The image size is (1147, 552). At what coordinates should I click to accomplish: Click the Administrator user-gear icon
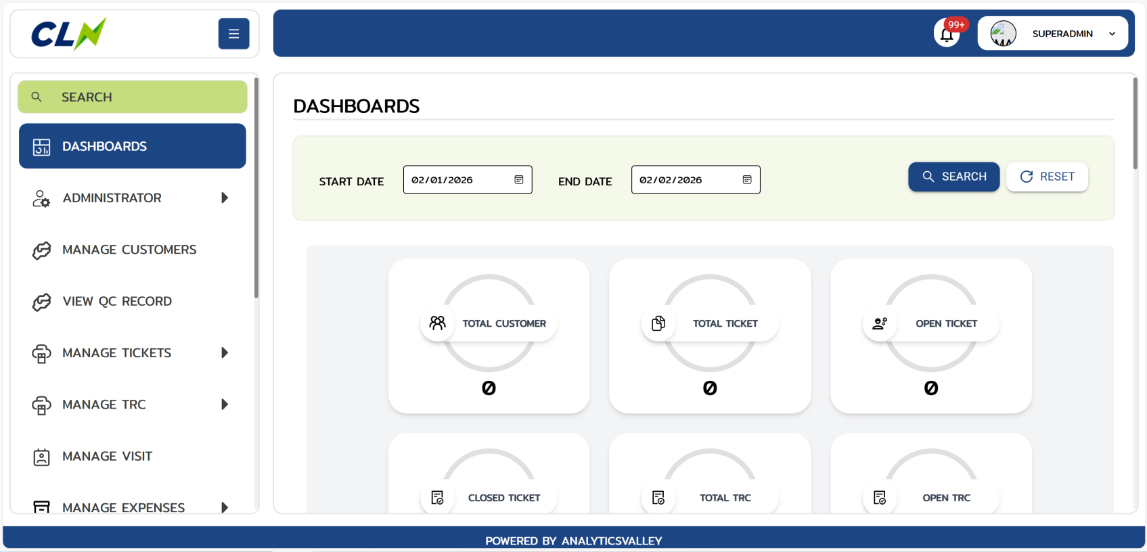(x=41, y=198)
